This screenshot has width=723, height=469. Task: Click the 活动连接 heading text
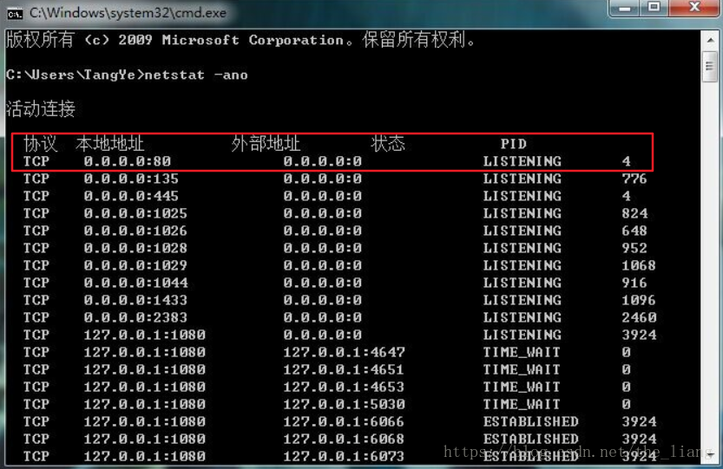(41, 109)
